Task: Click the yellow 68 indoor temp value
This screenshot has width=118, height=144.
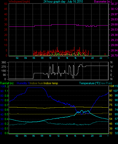Action: pos(111,110)
